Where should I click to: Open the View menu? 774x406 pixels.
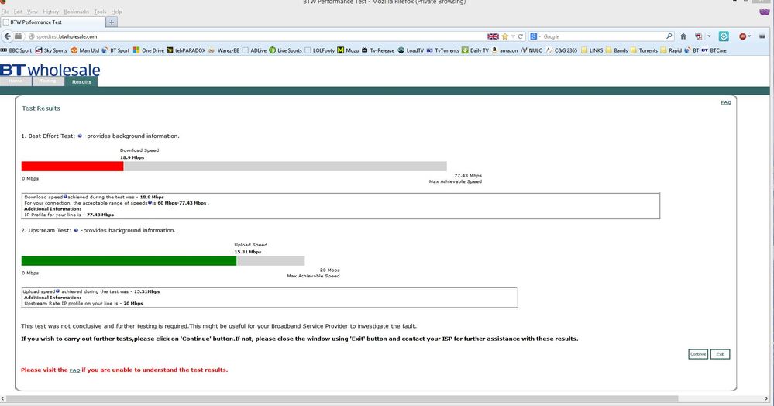(x=33, y=12)
